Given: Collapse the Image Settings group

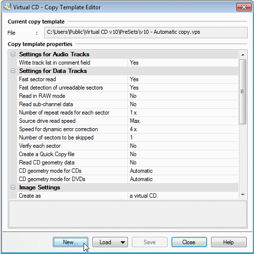Looking at the screenshot, I should pyautogui.click(x=13, y=187).
